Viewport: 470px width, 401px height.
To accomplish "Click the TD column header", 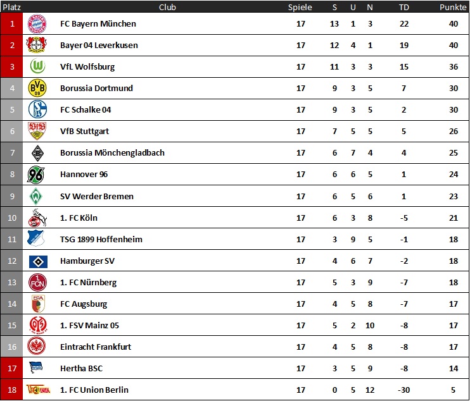I will click(404, 8).
